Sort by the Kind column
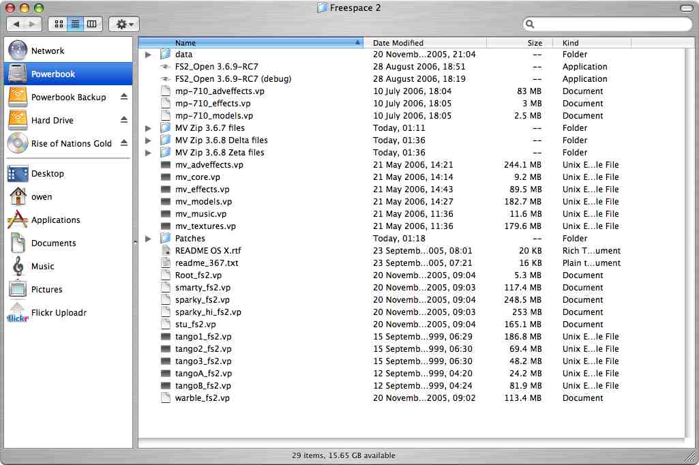Image resolution: width=699 pixels, height=465 pixels. [x=592, y=43]
